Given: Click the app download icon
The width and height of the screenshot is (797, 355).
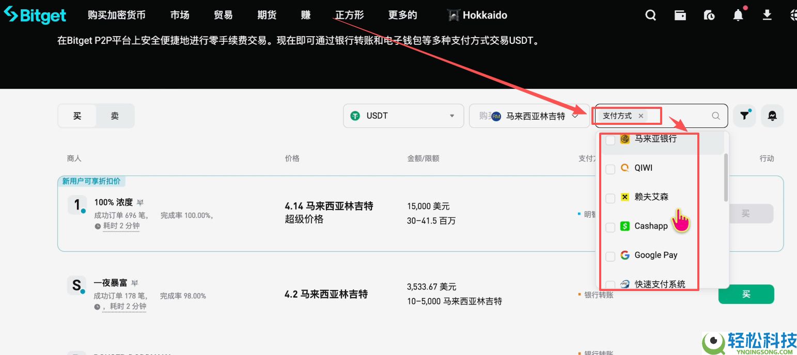Looking at the screenshot, I should (x=767, y=15).
